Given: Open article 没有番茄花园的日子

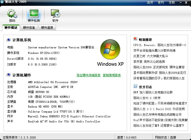Looking at the screenshot, I should [x=159, y=78].
